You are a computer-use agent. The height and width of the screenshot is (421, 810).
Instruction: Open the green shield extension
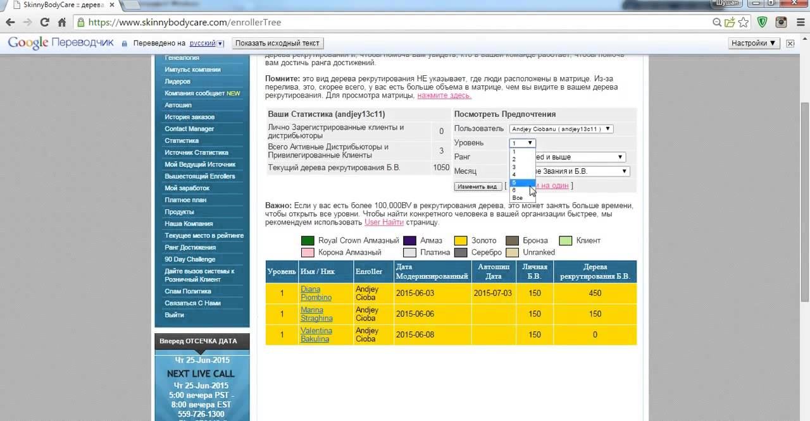click(x=763, y=22)
